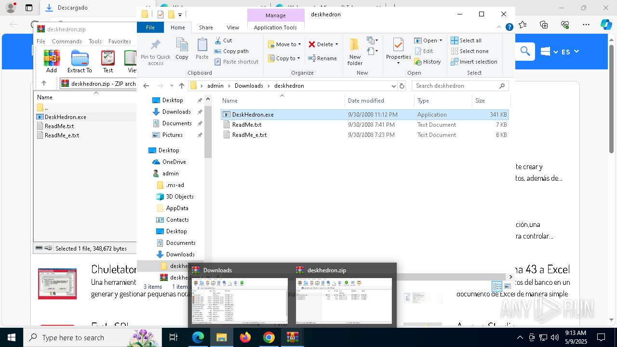Open Firefox from the taskbar
Screen dimensions: 617x347
245,337
